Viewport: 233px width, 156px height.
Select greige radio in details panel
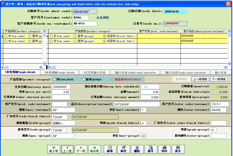pyautogui.click(x=84, y=80)
